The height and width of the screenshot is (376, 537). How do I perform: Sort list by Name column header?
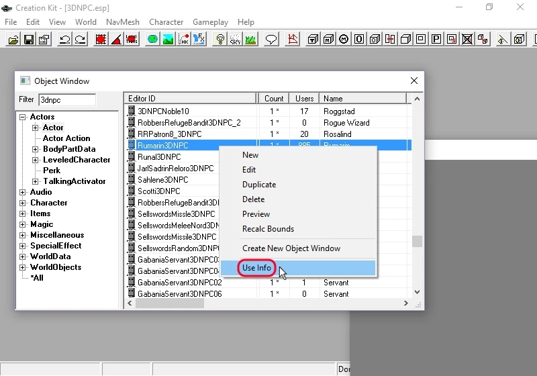[x=362, y=99]
